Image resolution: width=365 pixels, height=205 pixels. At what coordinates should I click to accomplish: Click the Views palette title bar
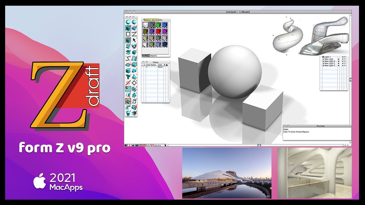pyautogui.click(x=156, y=62)
